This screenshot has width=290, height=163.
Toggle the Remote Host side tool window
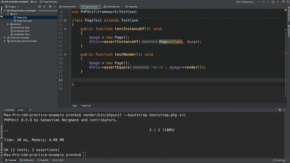click(x=288, y=14)
